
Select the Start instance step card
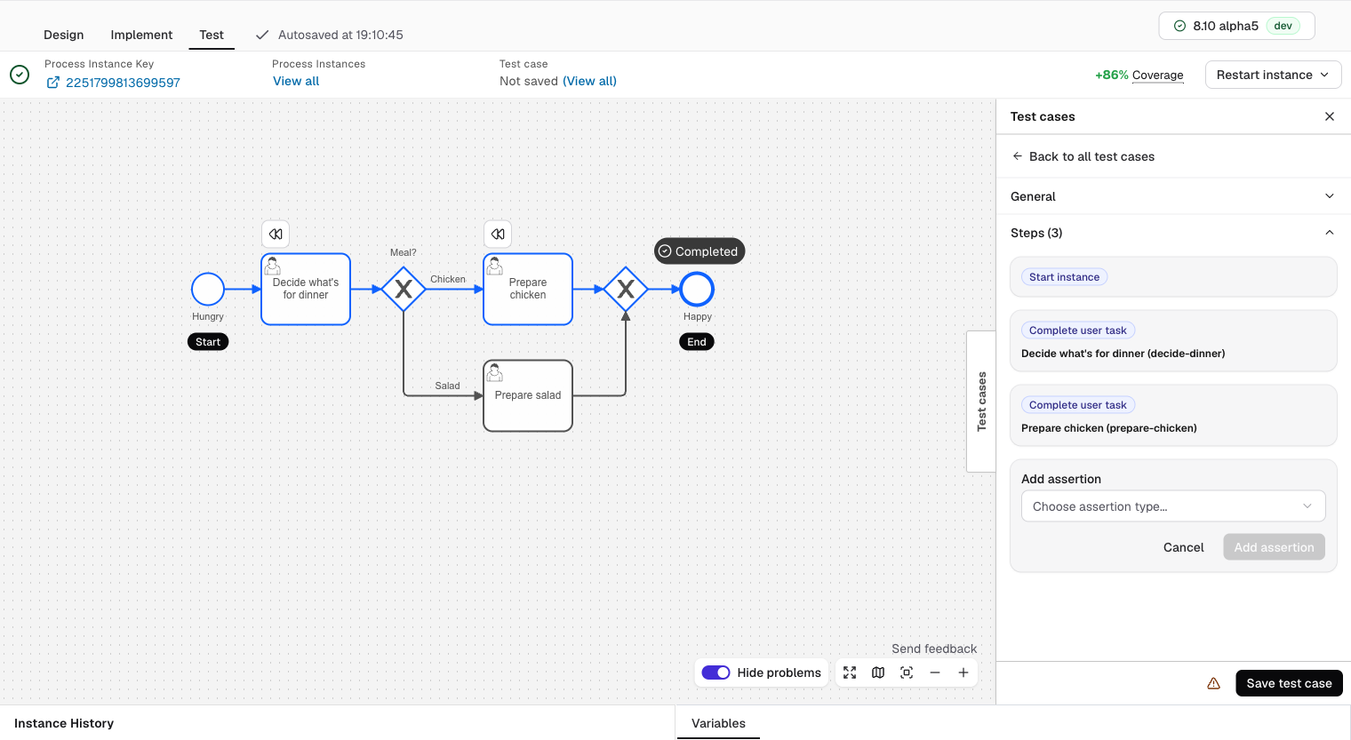point(1173,277)
